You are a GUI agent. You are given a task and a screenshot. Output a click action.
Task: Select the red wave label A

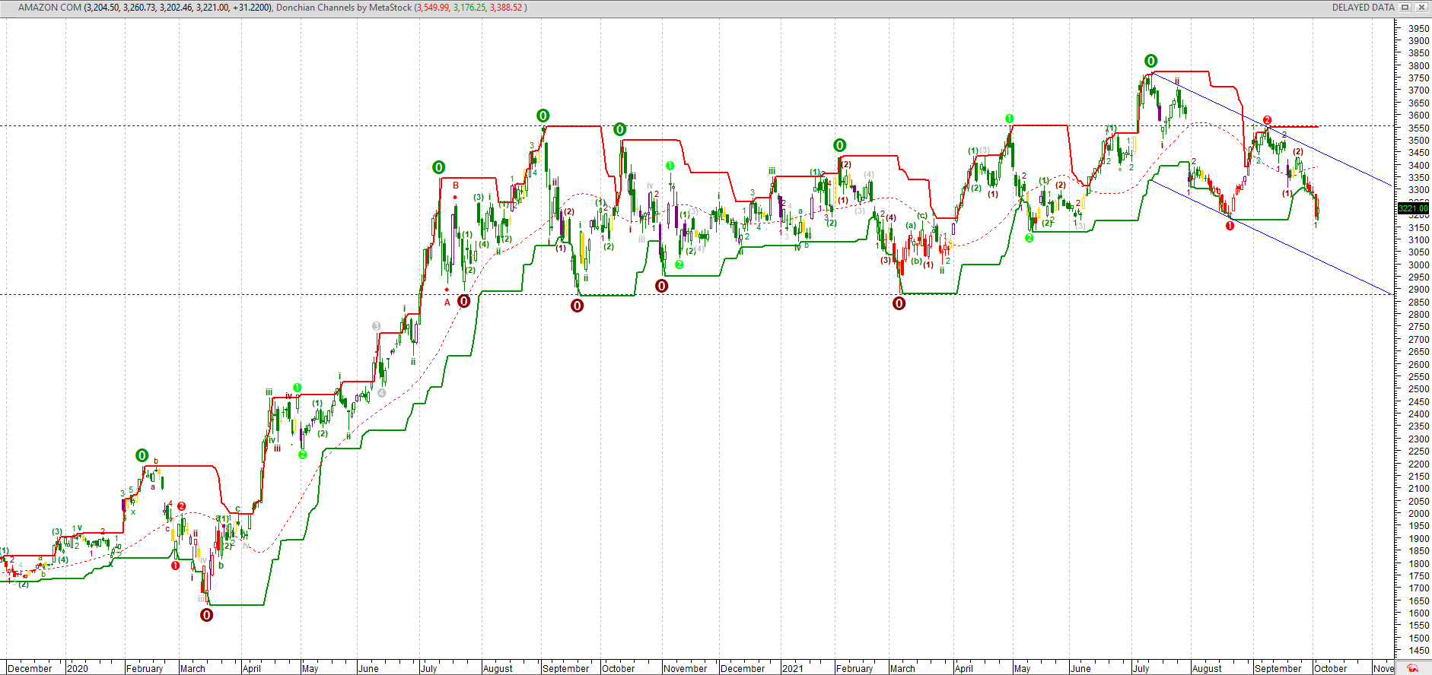tap(447, 303)
